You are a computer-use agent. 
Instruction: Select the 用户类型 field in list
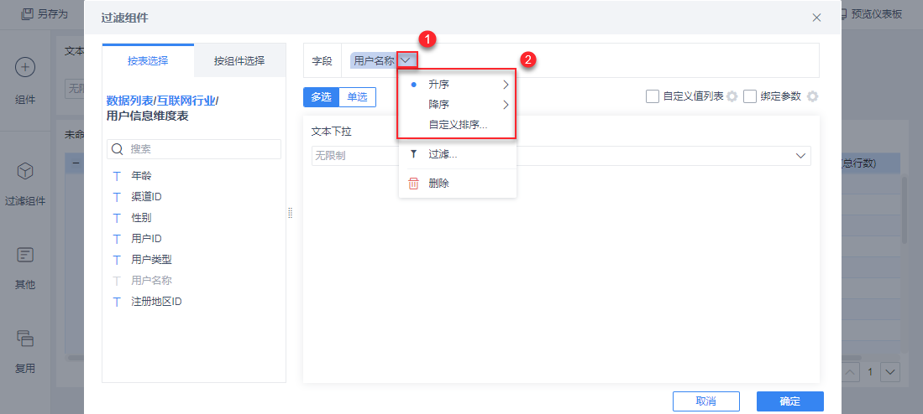pyautogui.click(x=151, y=260)
